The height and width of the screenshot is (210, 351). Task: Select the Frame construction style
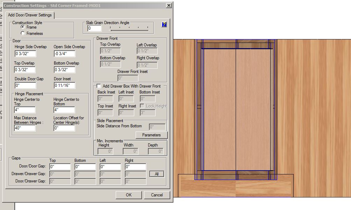(23, 27)
